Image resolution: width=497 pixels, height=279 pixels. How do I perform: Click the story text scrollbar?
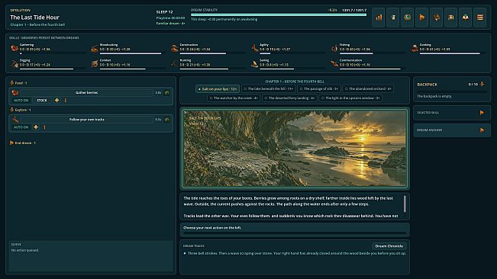(x=405, y=204)
